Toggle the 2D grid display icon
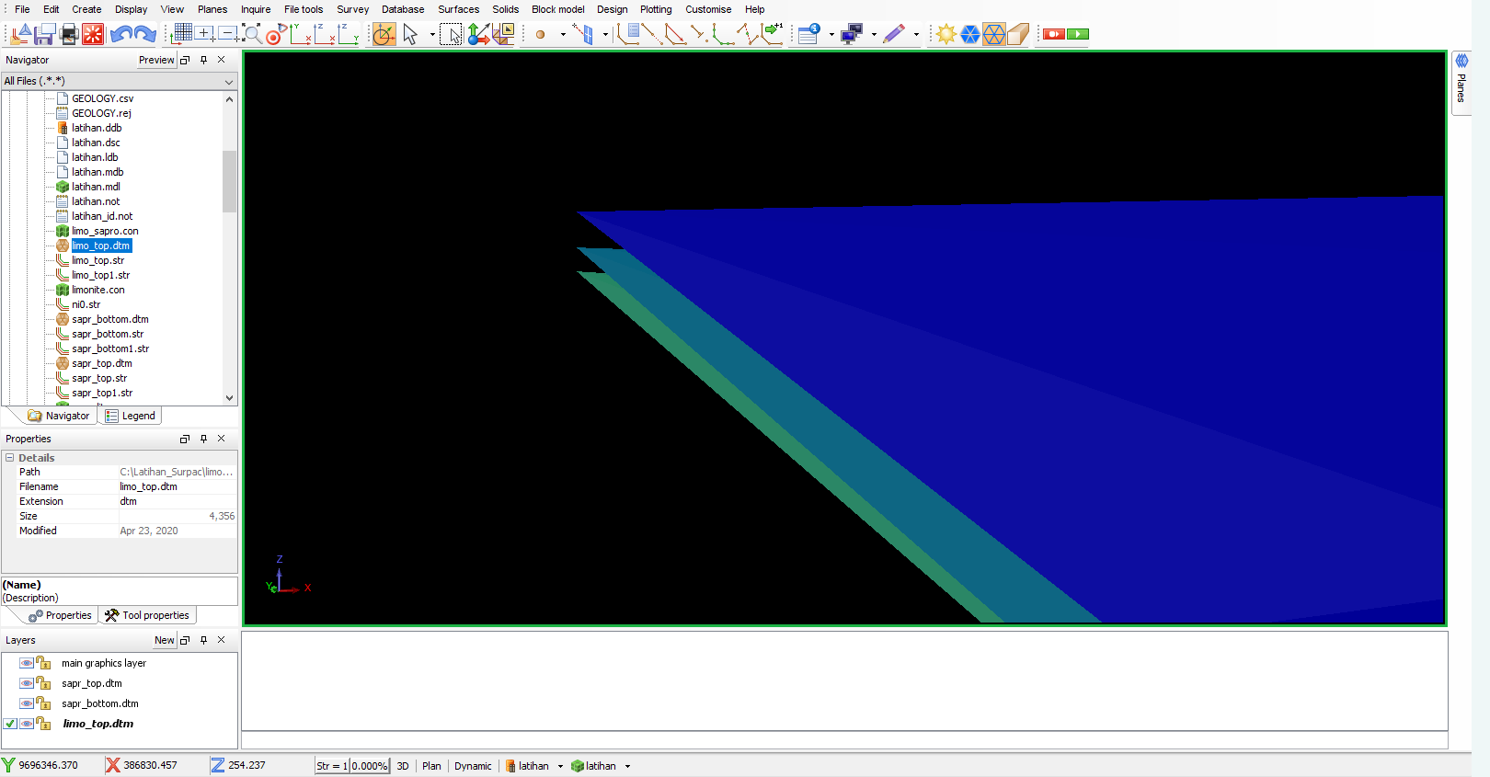 [x=182, y=34]
